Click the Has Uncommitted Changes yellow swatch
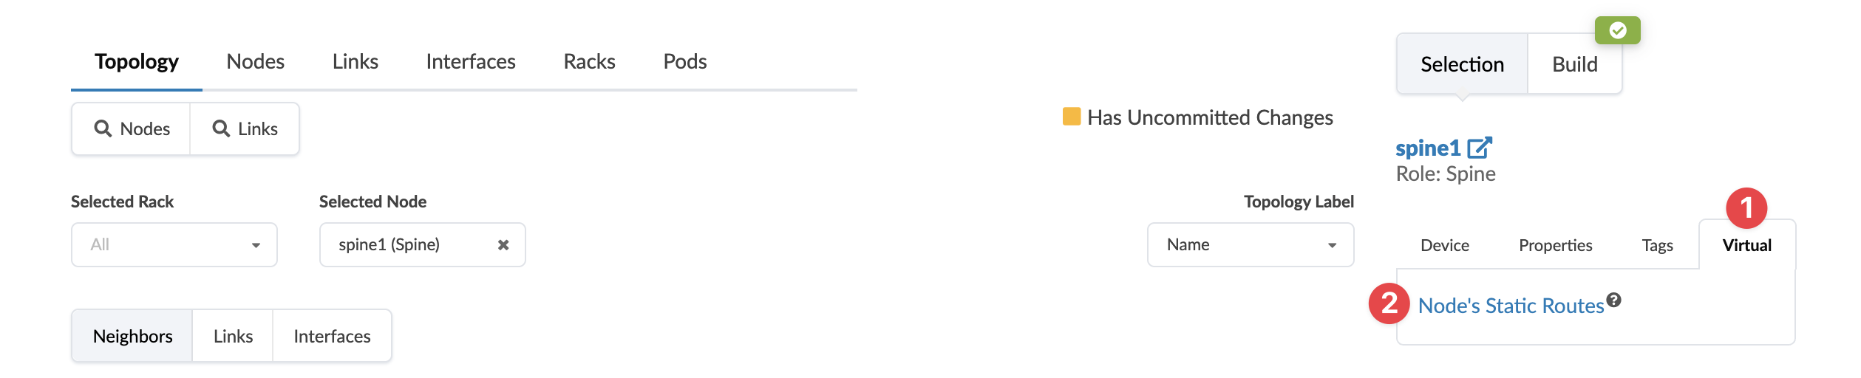Viewport: 1861px width, 378px height. click(x=1071, y=117)
